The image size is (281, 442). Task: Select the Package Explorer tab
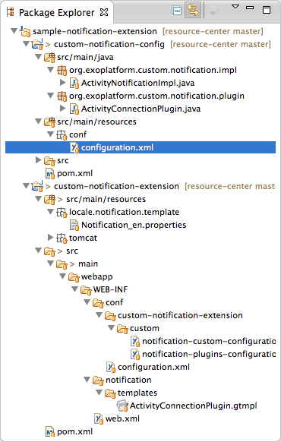click(56, 13)
